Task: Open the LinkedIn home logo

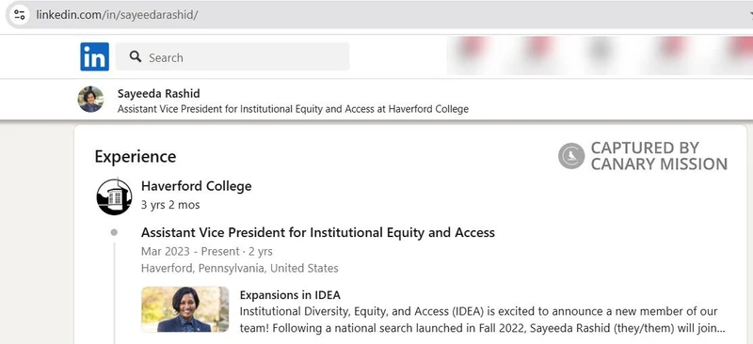Action: point(95,56)
